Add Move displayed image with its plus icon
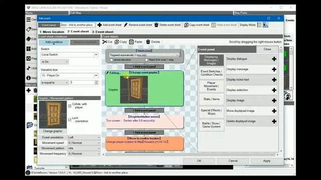This screenshot has height=180, width=321. 274,111
